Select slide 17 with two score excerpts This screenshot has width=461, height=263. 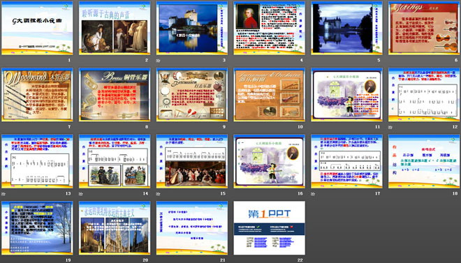[346, 161]
